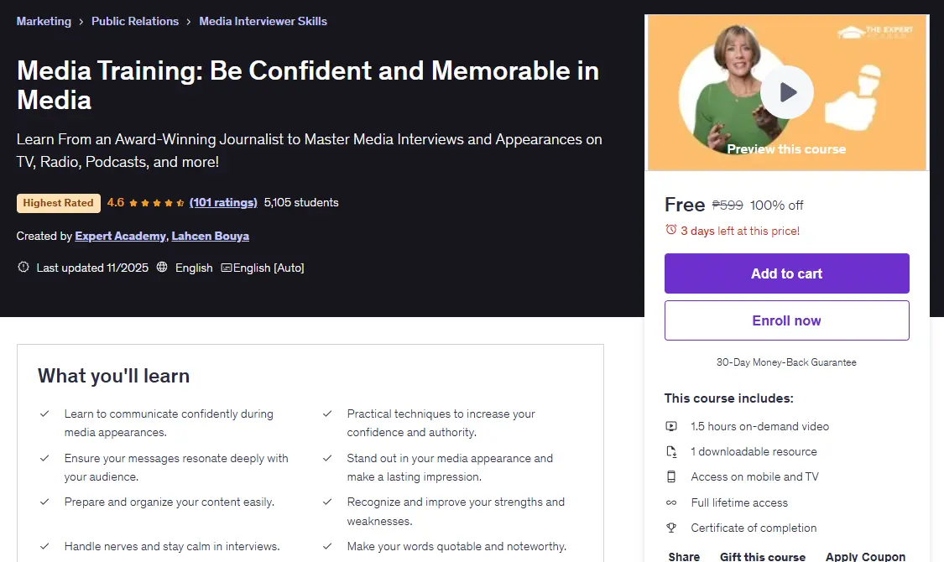Click 'Access on mobile and TV' text

755,476
